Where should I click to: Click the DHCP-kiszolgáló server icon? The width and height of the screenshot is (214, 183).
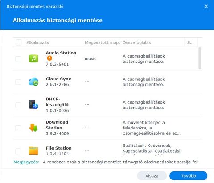point(33,104)
